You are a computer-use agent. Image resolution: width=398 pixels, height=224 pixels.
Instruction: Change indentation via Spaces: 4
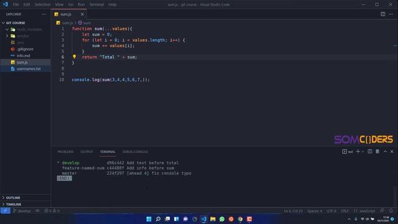(x=315, y=211)
